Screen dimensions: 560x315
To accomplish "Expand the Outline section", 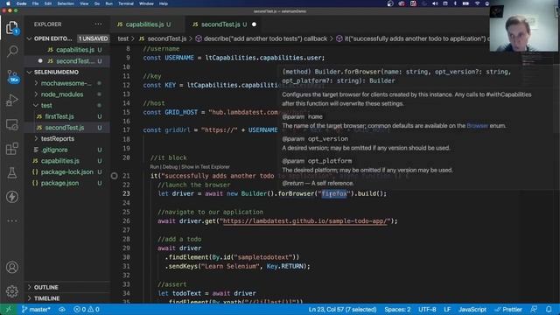I will 46,287.
